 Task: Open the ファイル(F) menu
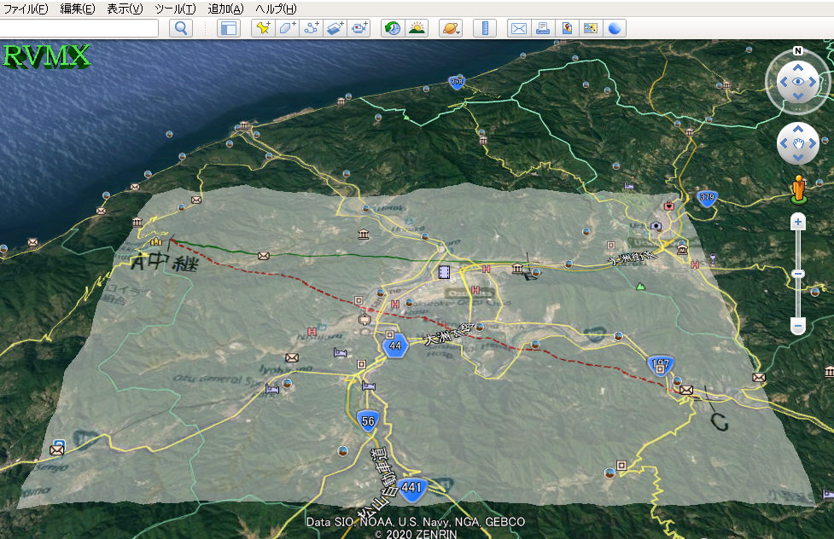(26, 9)
